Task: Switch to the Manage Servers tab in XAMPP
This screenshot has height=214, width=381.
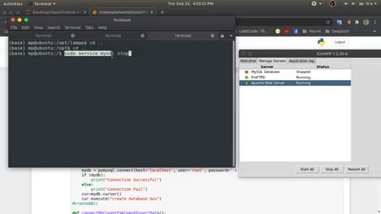Action: point(273,61)
